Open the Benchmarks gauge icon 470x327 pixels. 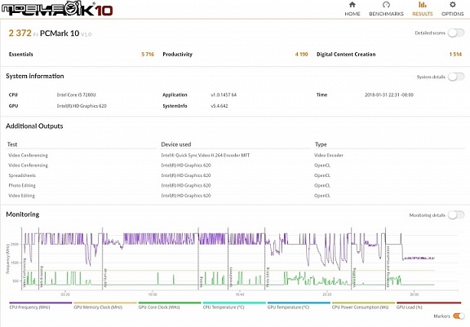pyautogui.click(x=386, y=5)
